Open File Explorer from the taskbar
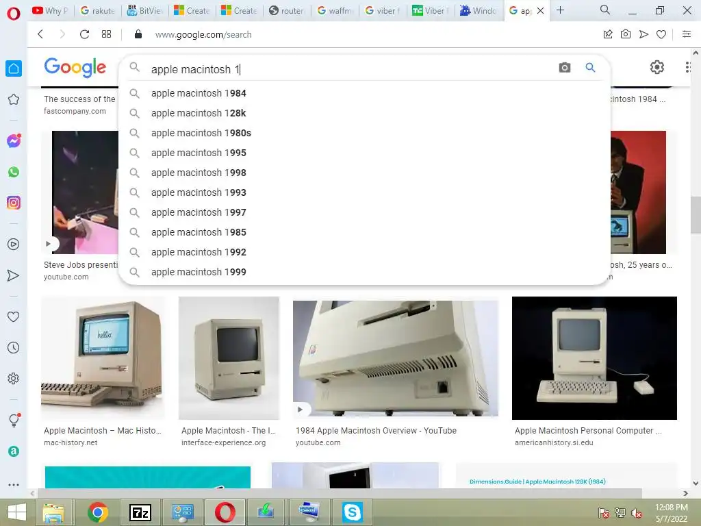This screenshot has height=526, width=701. [x=53, y=512]
